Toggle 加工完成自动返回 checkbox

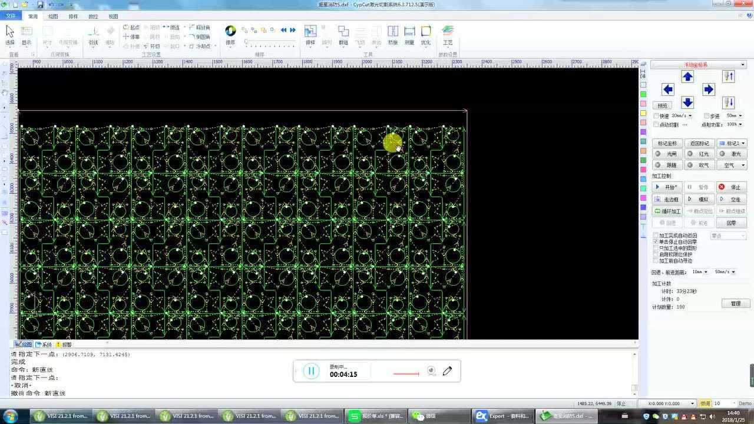point(656,236)
